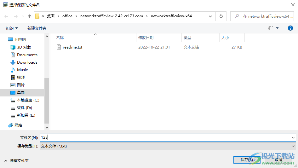
Task: Click 文本文档 type cell
Action: [191, 47]
